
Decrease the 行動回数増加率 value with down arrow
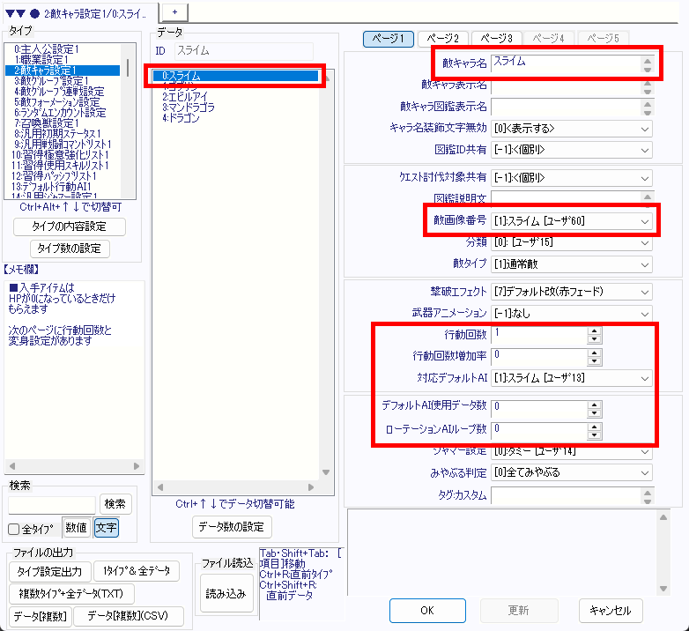tap(595, 360)
